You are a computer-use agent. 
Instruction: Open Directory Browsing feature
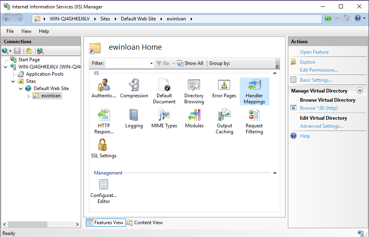194,92
